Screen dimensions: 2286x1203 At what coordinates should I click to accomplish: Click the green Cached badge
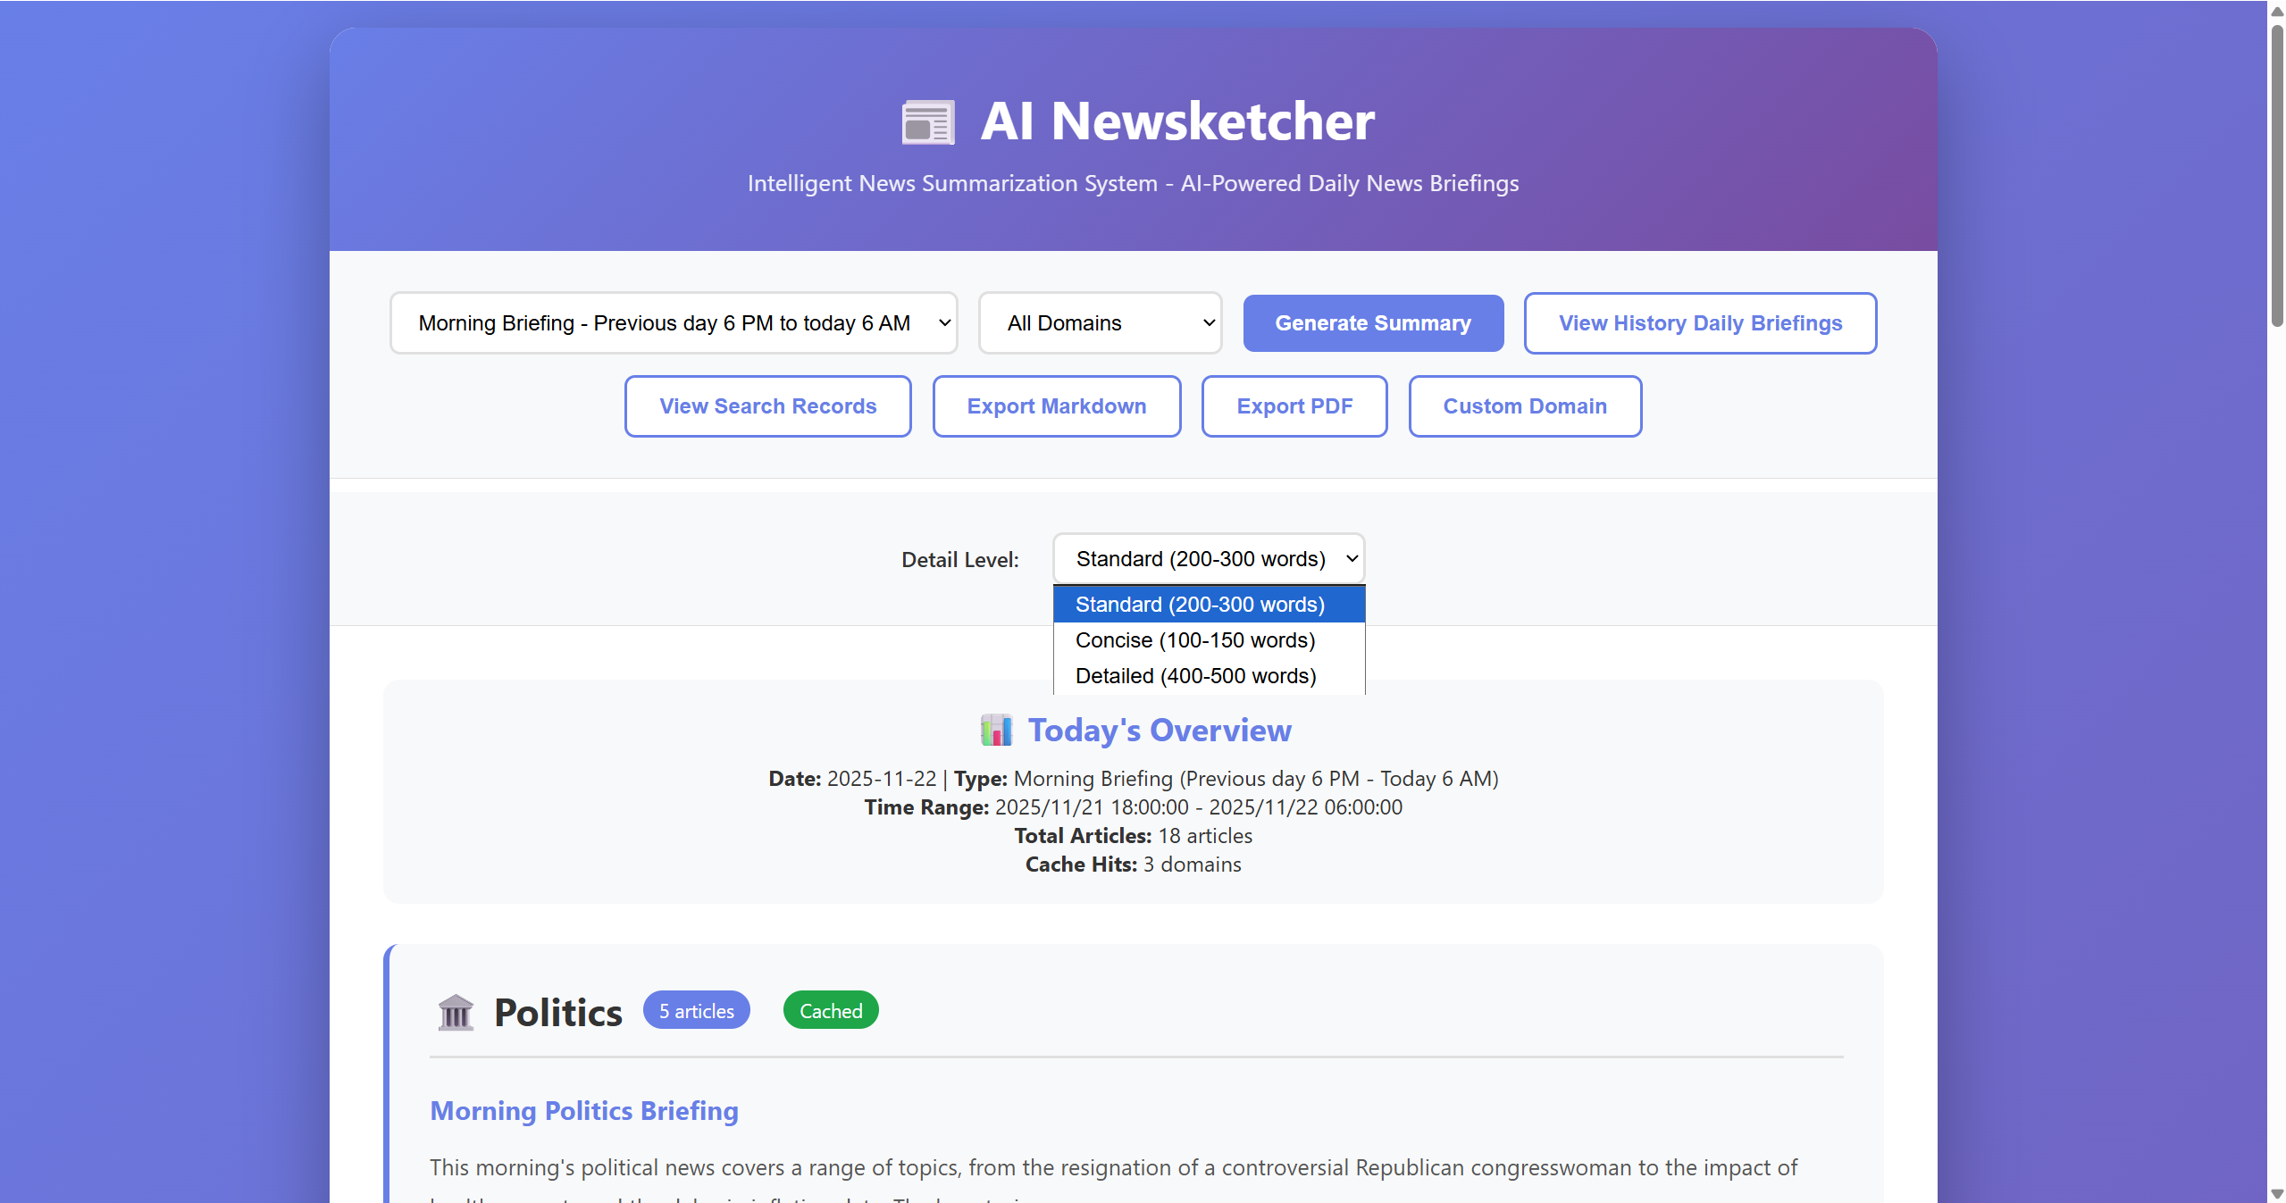830,1010
